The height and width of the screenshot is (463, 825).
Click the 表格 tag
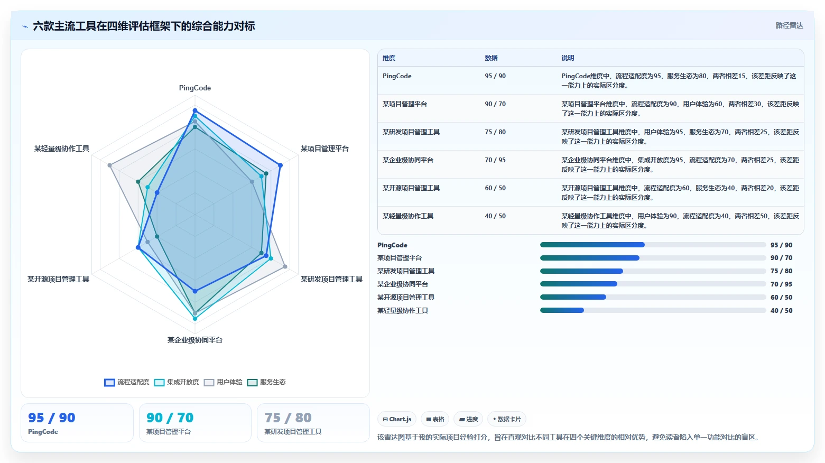pos(435,419)
